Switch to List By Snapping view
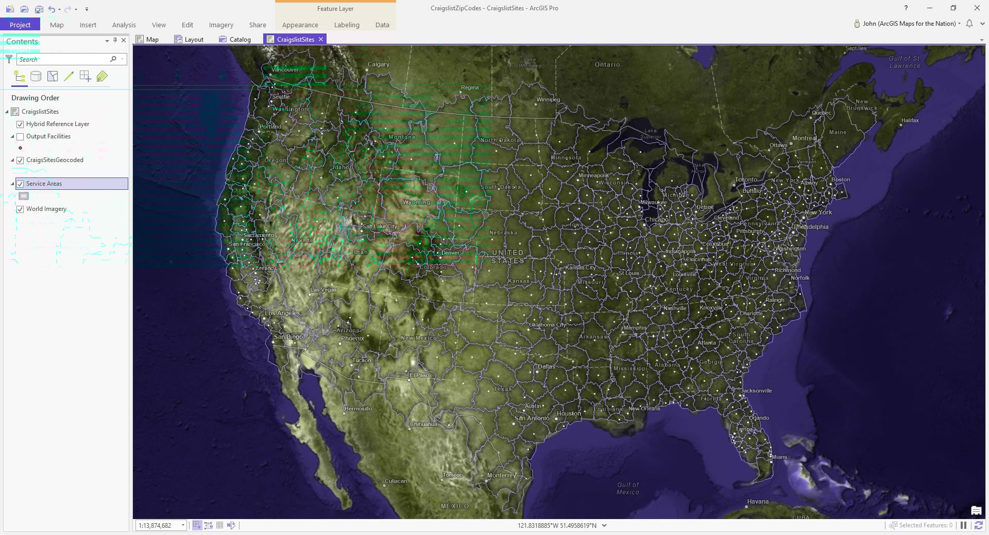989x535 pixels. pos(86,77)
